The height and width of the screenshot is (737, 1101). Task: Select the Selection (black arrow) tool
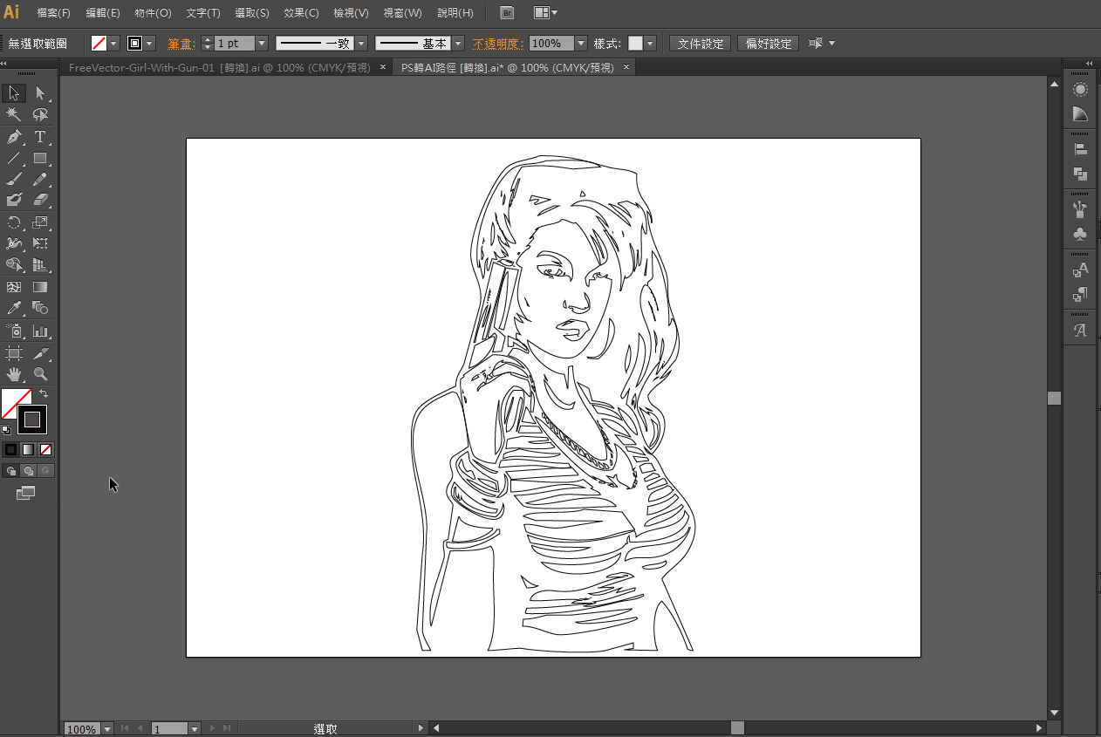[x=14, y=93]
